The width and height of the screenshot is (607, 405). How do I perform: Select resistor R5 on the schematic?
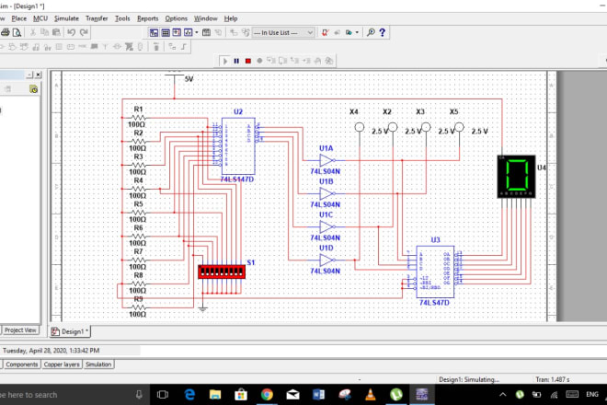click(x=139, y=213)
